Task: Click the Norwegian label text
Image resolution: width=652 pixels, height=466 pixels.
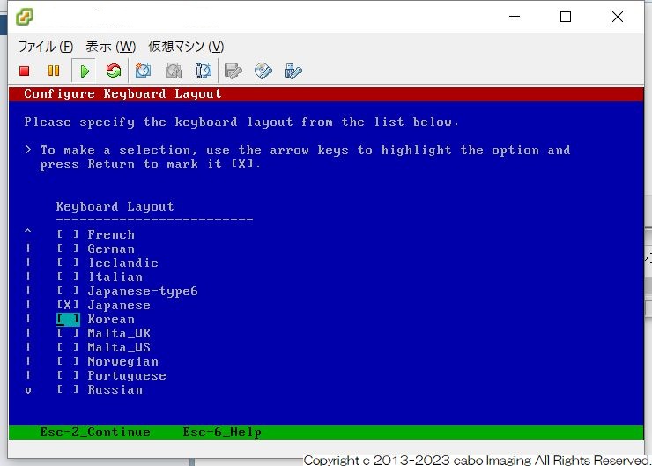Action: tap(123, 362)
